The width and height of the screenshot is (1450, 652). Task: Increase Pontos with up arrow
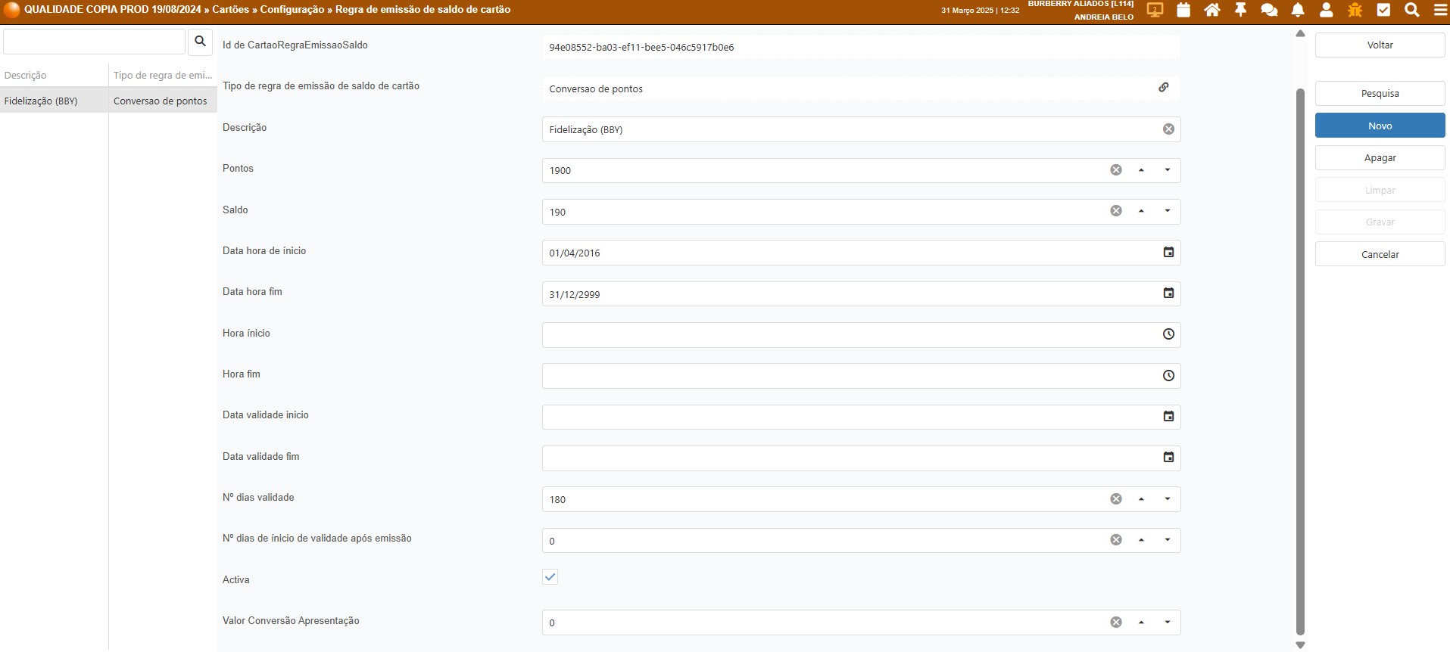[x=1141, y=170]
